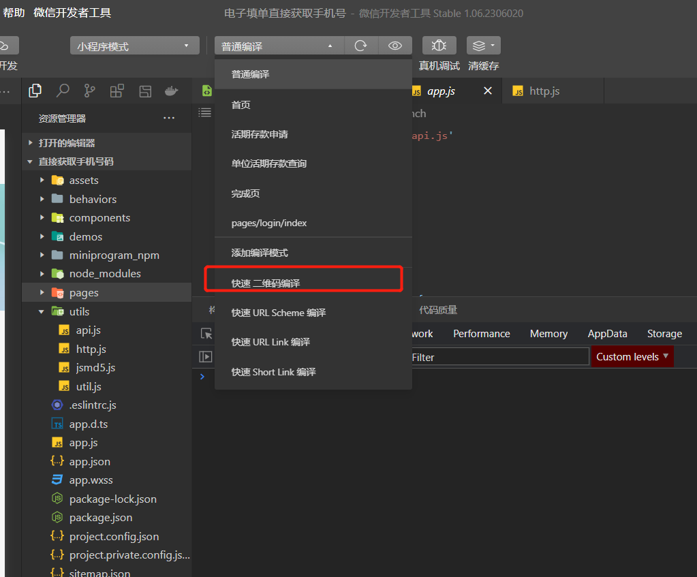Open the AppData devtools tab

coord(607,334)
